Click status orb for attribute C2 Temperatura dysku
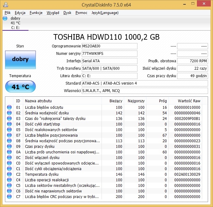The height and width of the screenshot is (207, 213). point(9,174)
